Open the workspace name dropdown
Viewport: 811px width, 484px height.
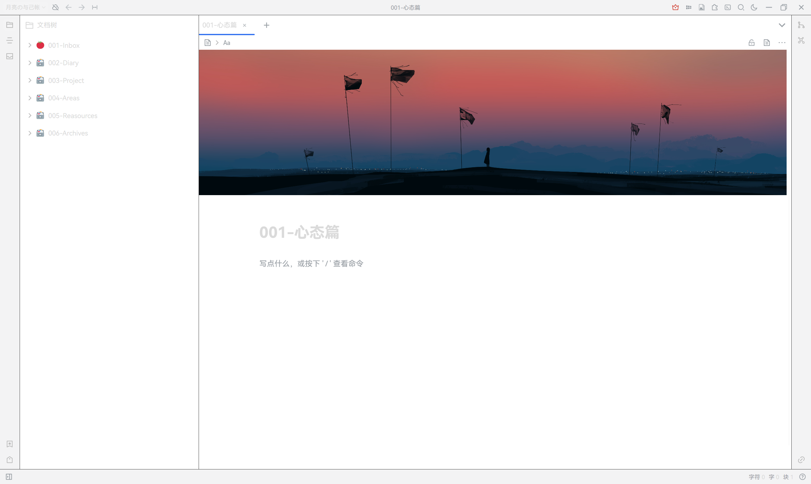pos(25,7)
